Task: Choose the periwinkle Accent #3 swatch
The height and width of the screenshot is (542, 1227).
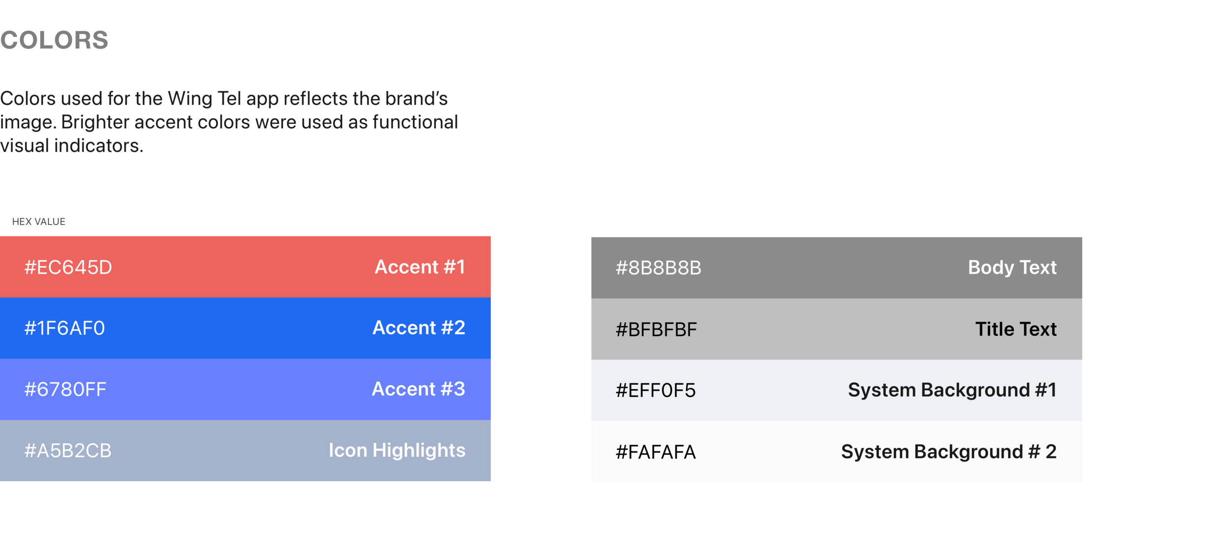Action: [x=245, y=389]
